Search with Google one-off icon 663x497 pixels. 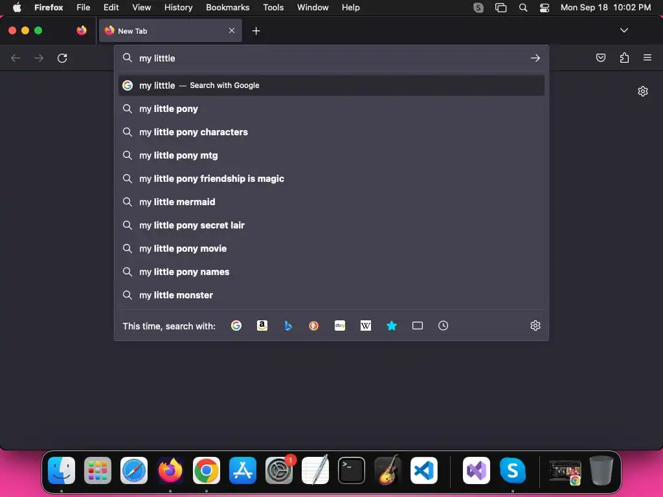coord(236,326)
